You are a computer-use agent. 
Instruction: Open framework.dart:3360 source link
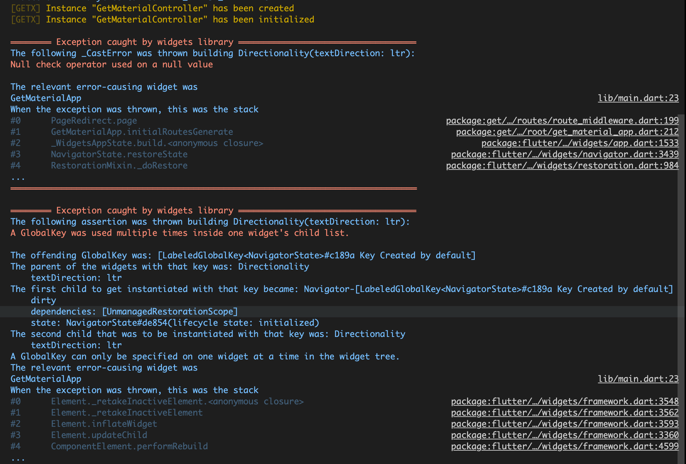coord(564,435)
